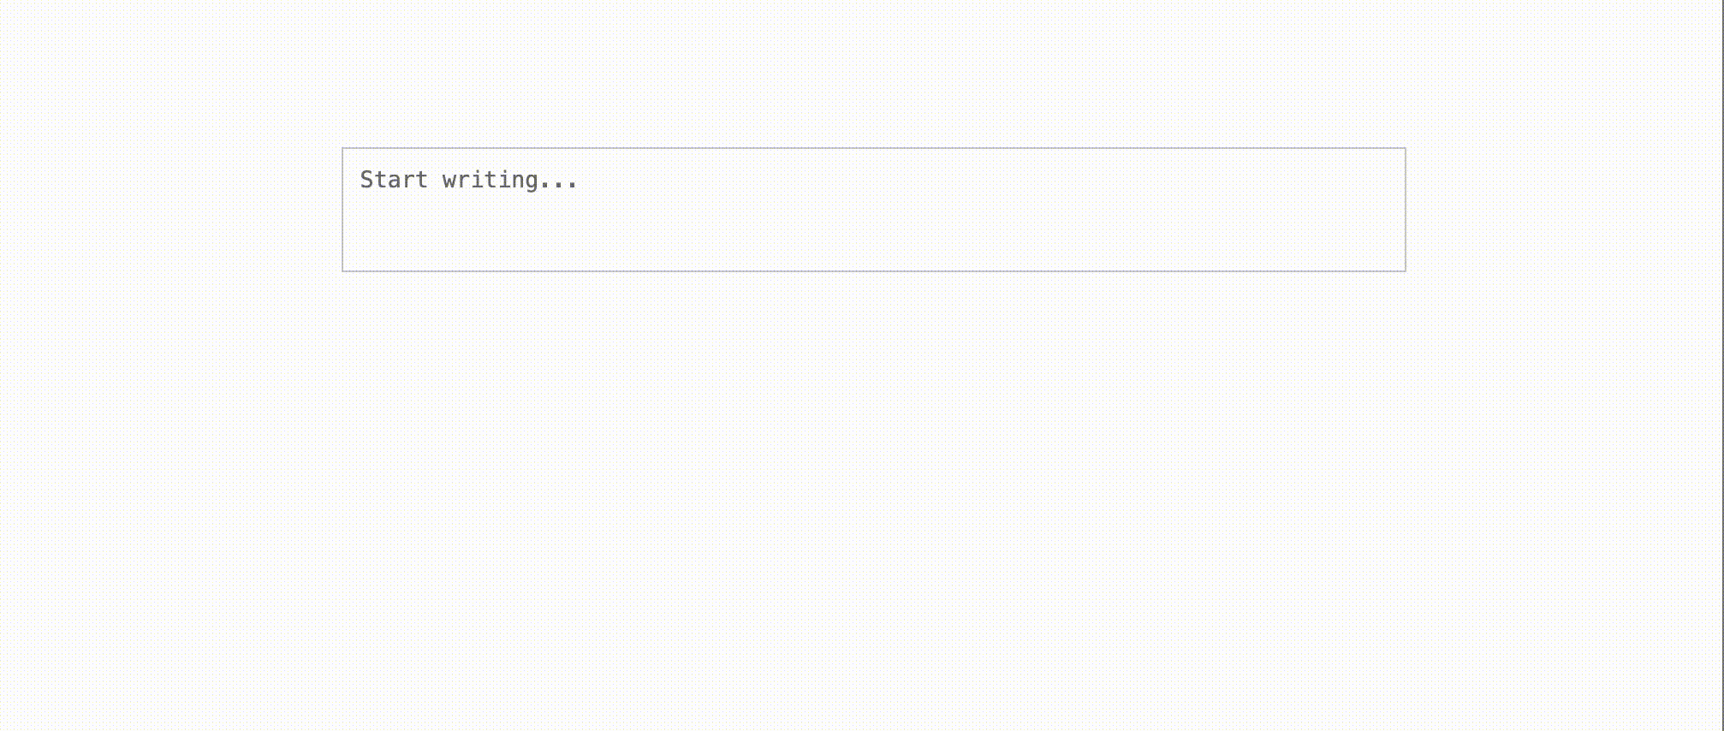Select the Start writing placeholder text
The width and height of the screenshot is (1724, 731).
(x=469, y=180)
